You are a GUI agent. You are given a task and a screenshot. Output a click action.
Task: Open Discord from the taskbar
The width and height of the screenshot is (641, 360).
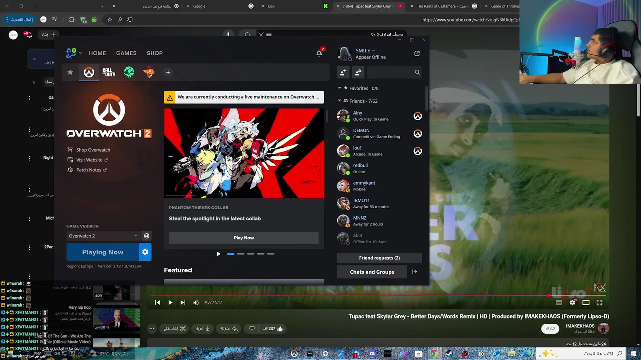(372, 354)
